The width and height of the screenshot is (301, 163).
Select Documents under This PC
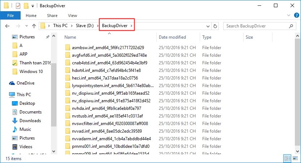point(30,112)
